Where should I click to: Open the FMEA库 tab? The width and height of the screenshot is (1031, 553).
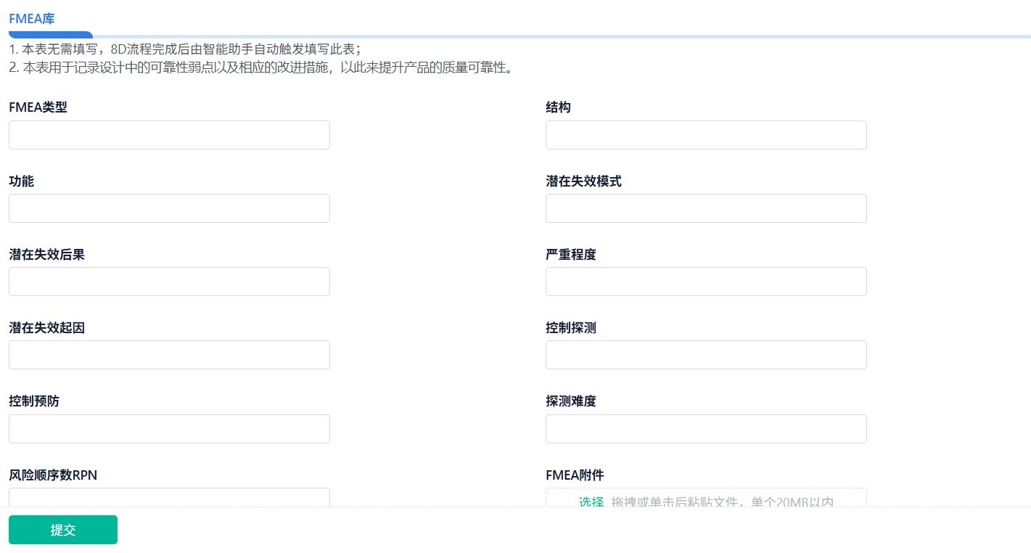(31, 19)
